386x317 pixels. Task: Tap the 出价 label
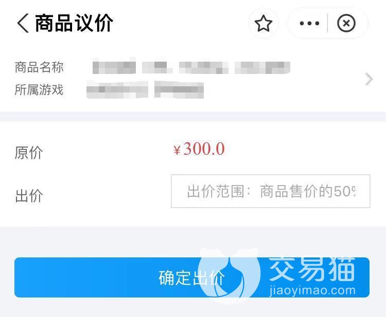pos(29,196)
